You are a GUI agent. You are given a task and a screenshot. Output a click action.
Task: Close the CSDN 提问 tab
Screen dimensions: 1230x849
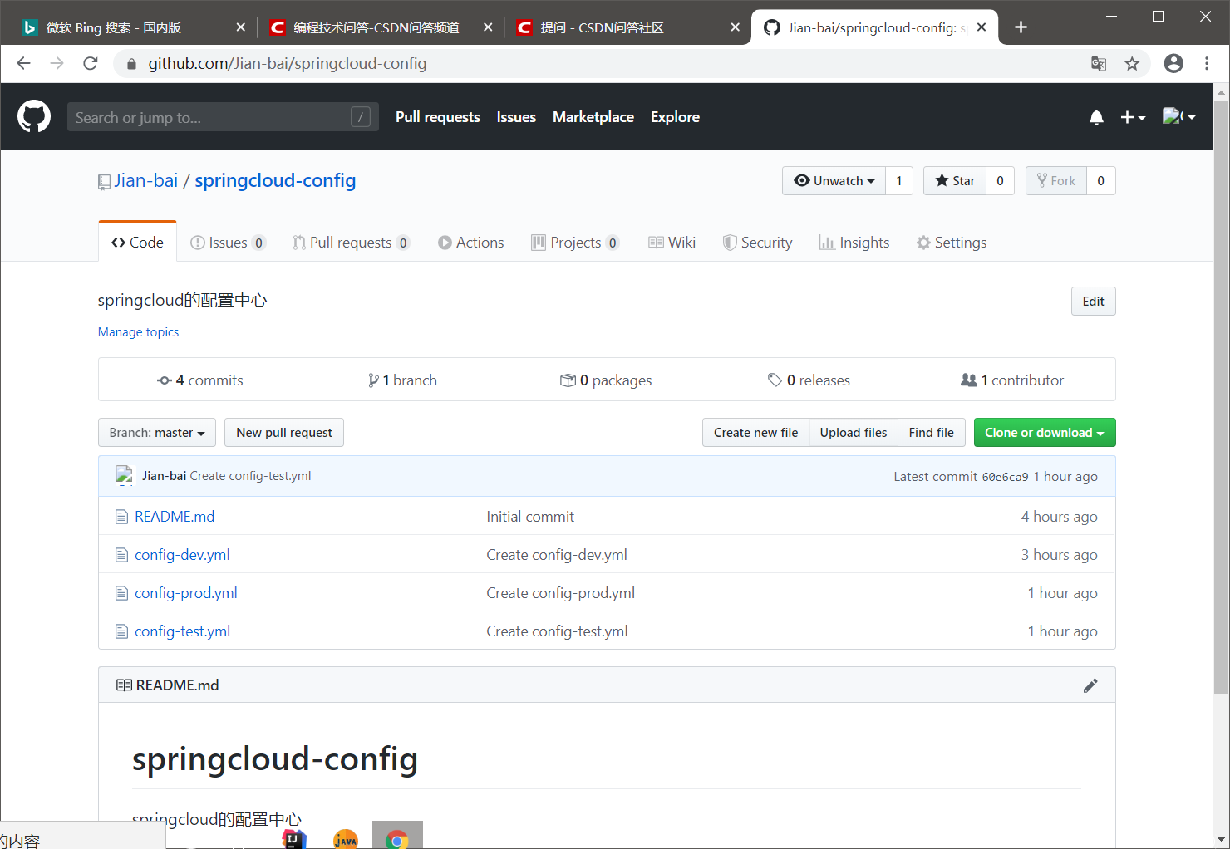pyautogui.click(x=735, y=27)
